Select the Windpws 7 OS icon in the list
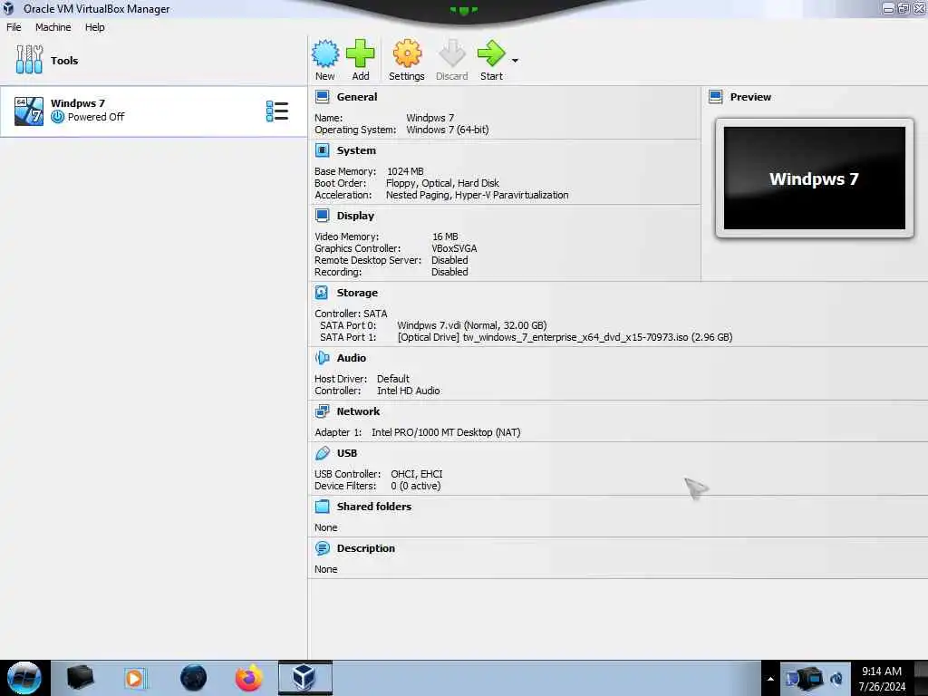Viewport: 928px width, 696px height. tap(29, 111)
